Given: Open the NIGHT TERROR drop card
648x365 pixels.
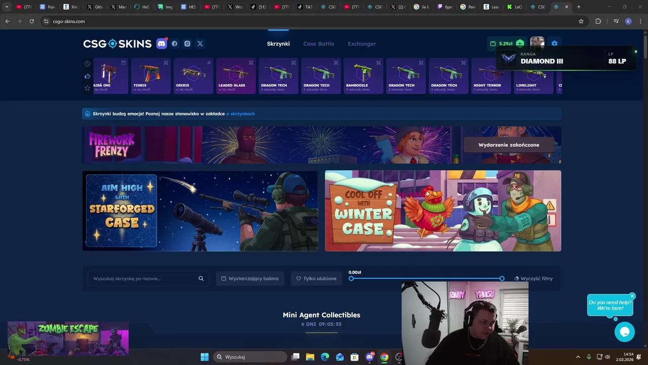Looking at the screenshot, I should pos(491,76).
